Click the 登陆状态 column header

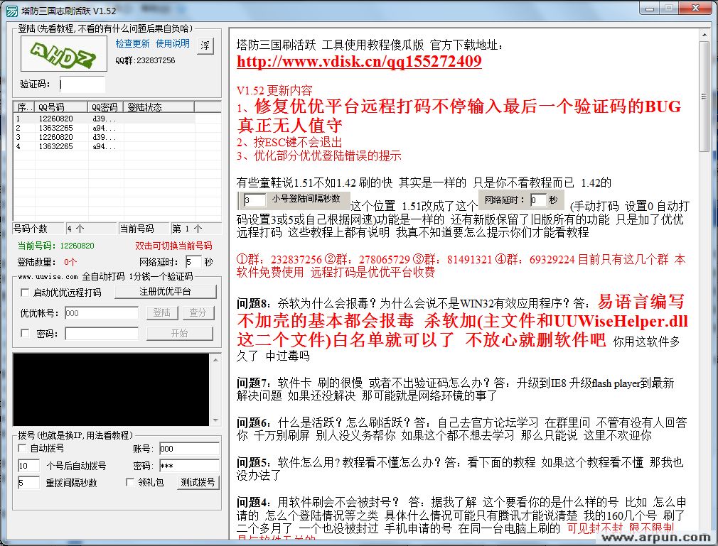[159, 107]
